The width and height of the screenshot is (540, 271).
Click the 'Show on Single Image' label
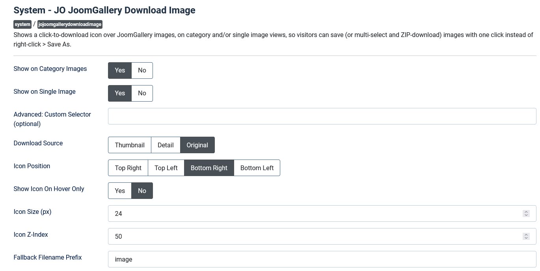45,91
